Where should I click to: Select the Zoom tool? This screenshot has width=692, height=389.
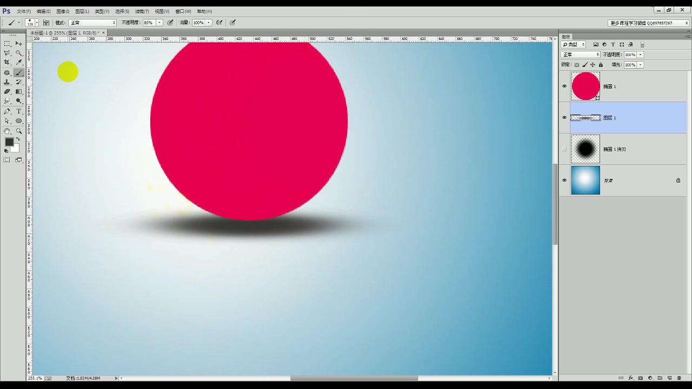tap(18, 131)
